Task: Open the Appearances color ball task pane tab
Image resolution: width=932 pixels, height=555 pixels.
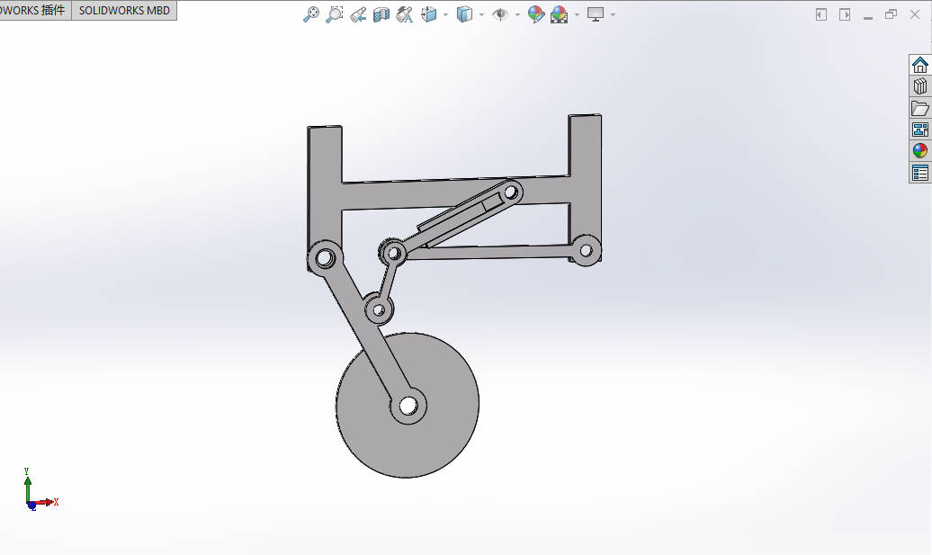Action: point(920,151)
